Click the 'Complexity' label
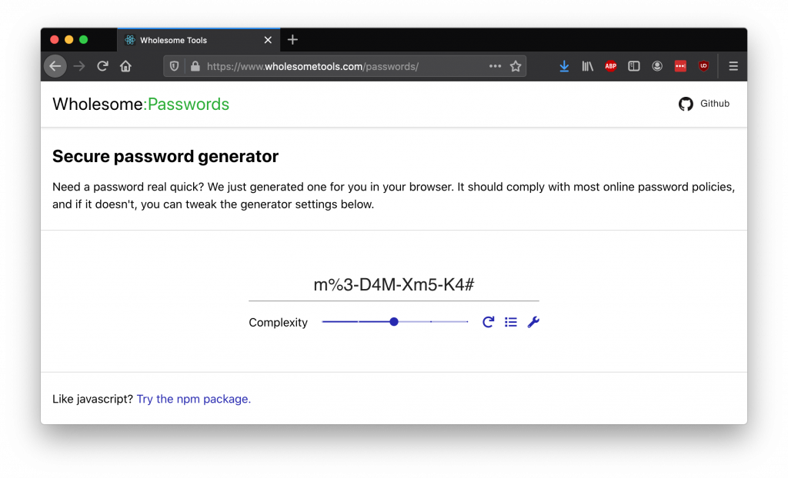788x478 pixels. tap(278, 322)
